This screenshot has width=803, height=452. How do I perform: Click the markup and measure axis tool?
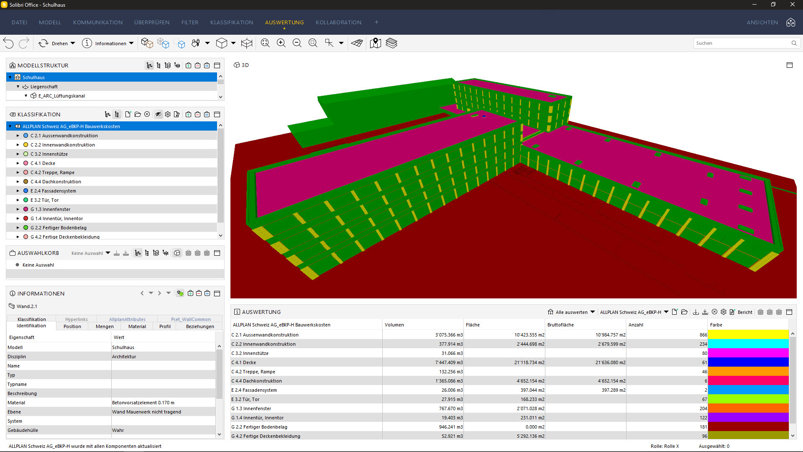(330, 43)
